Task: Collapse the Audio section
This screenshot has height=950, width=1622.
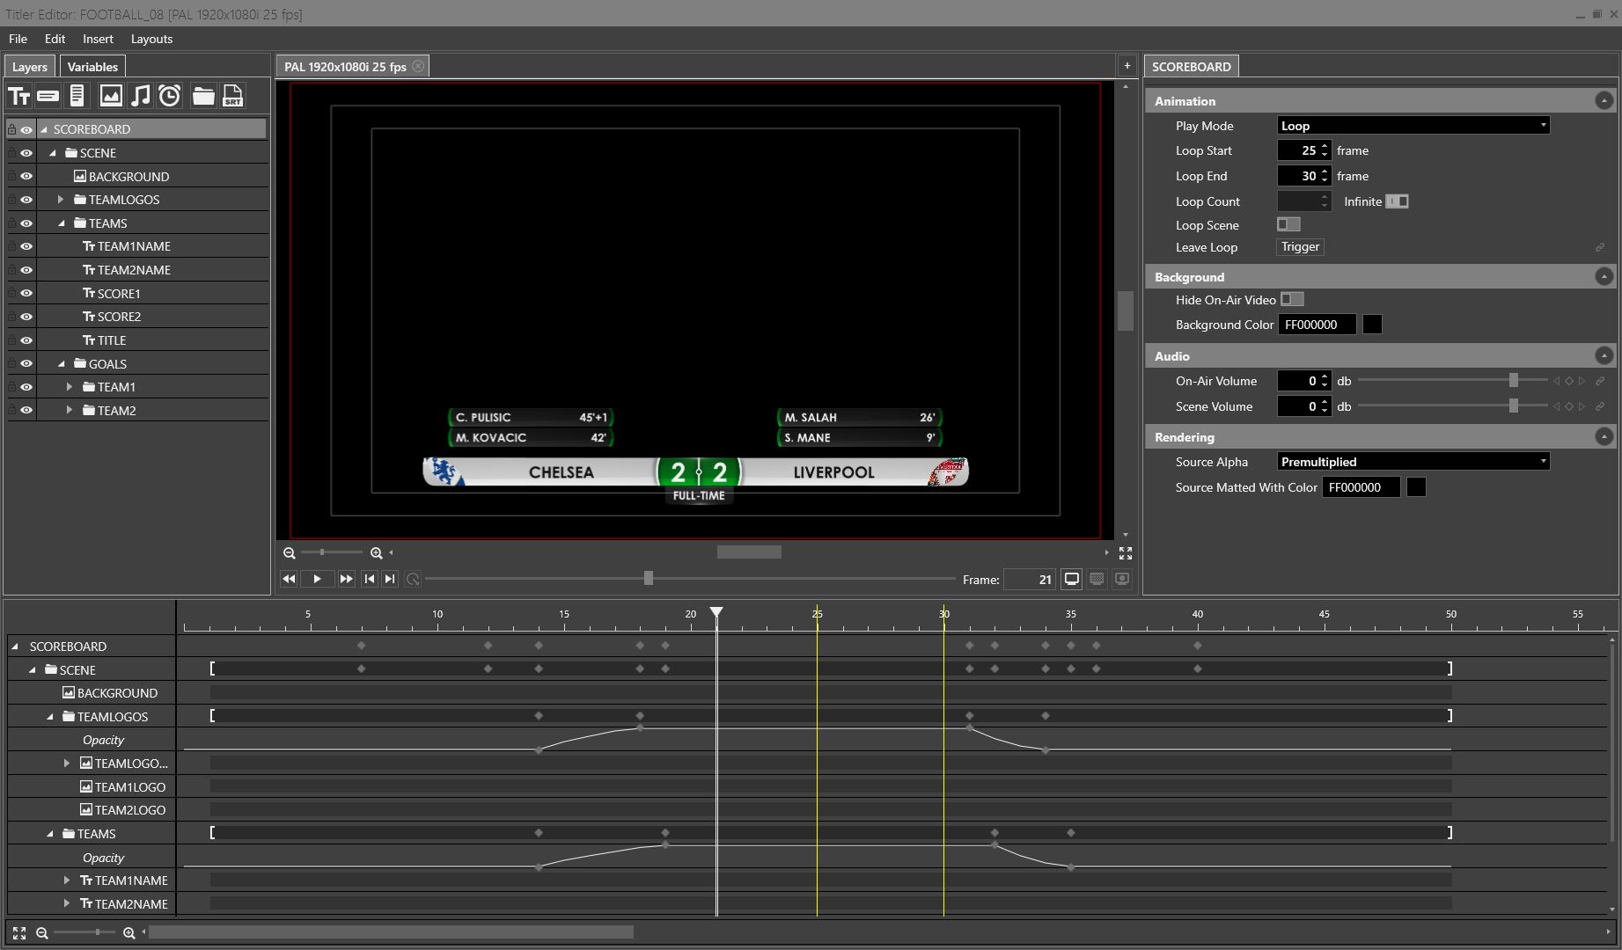Action: [x=1604, y=356]
